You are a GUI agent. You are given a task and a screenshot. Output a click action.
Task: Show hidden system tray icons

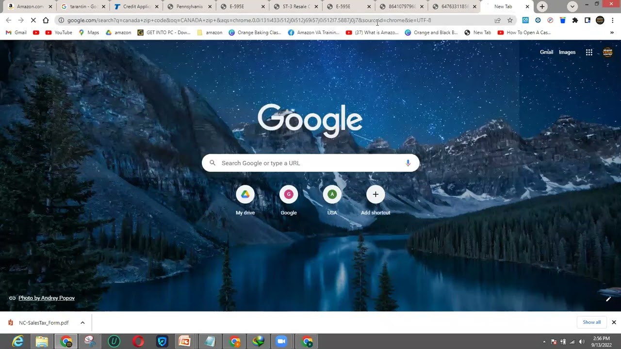coord(544,342)
